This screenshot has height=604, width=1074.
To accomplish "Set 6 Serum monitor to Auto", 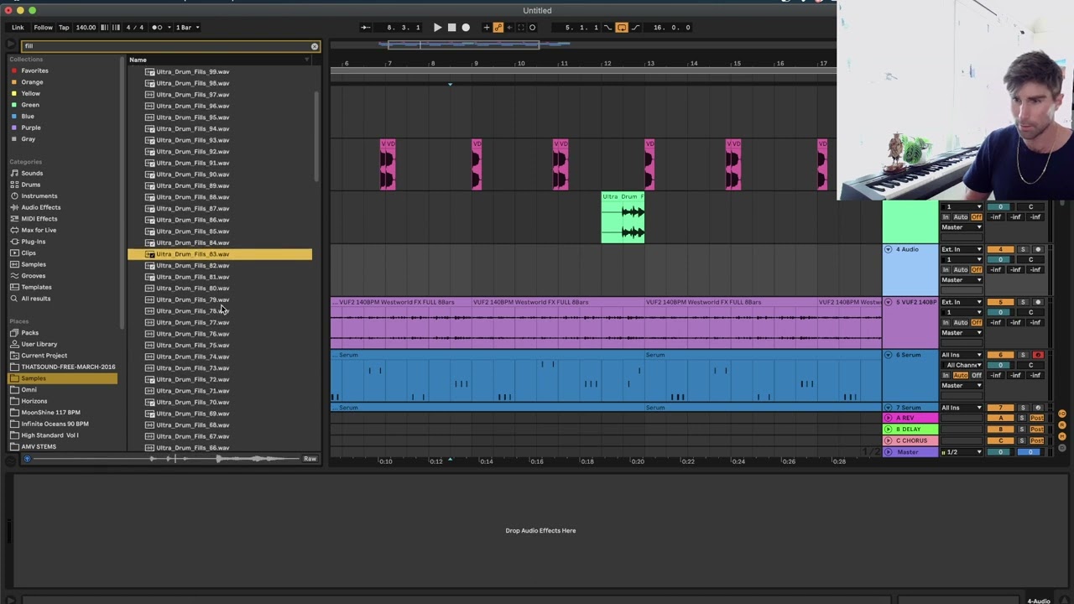I will pos(960,375).
